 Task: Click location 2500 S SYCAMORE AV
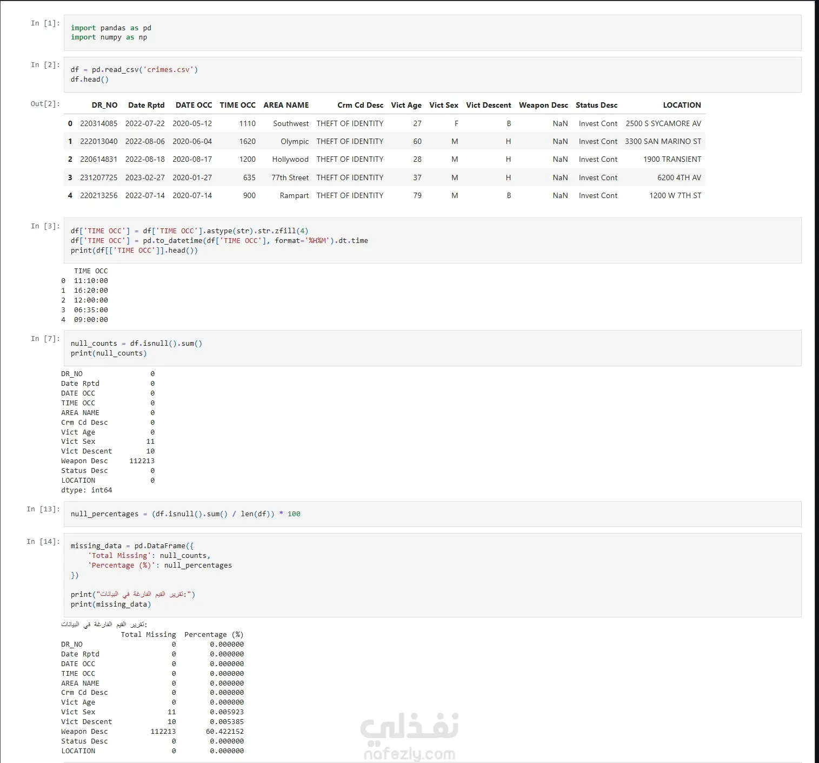[663, 123]
